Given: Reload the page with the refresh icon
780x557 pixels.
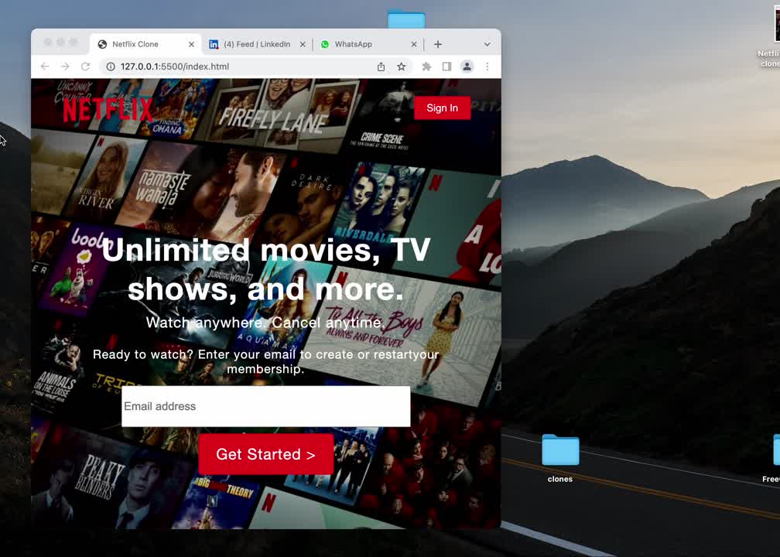Looking at the screenshot, I should tap(86, 67).
